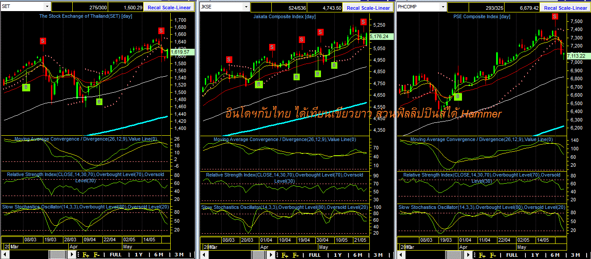591x259 pixels.
Task: Click scroll-left arrow under JKSE chart
Action: point(204,255)
